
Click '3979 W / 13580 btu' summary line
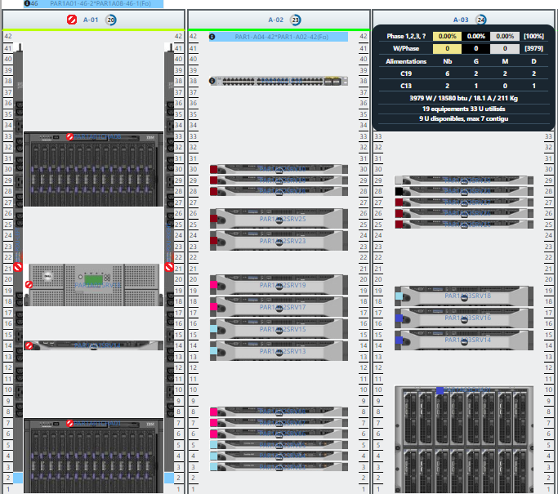[464, 98]
